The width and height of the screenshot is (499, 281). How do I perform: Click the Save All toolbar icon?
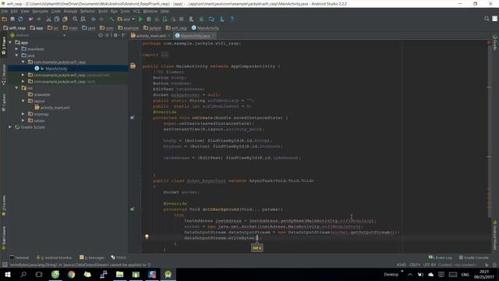point(12,19)
